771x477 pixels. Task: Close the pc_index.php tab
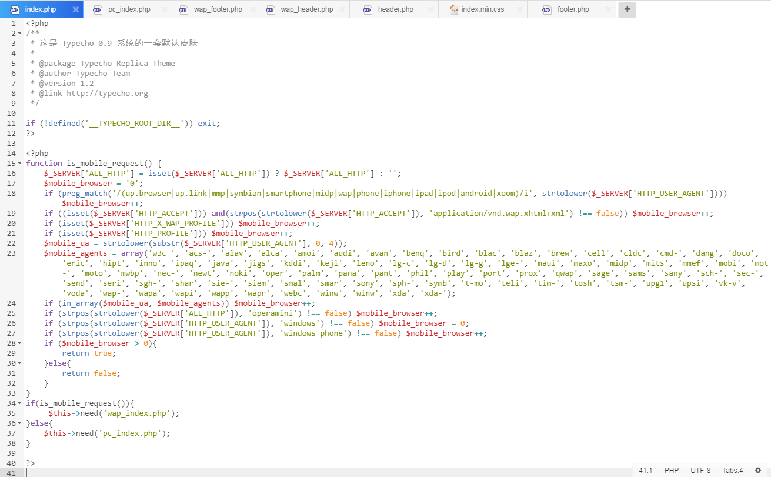click(x=164, y=9)
